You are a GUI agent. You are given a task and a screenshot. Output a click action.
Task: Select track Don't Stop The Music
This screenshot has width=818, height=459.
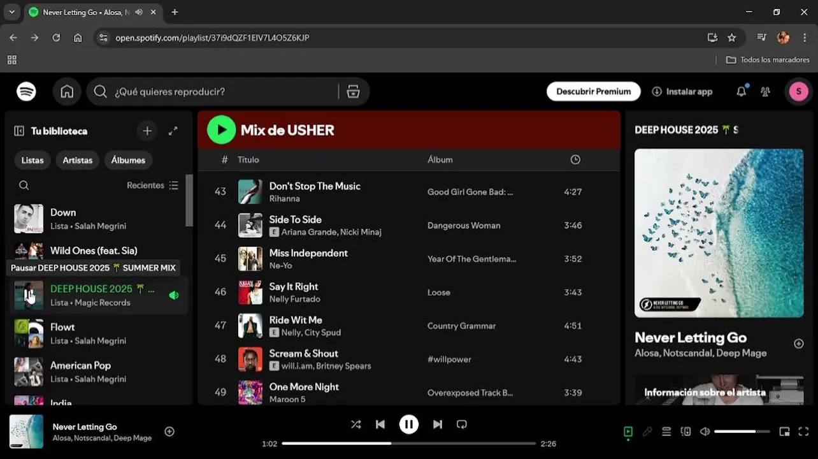click(x=315, y=186)
